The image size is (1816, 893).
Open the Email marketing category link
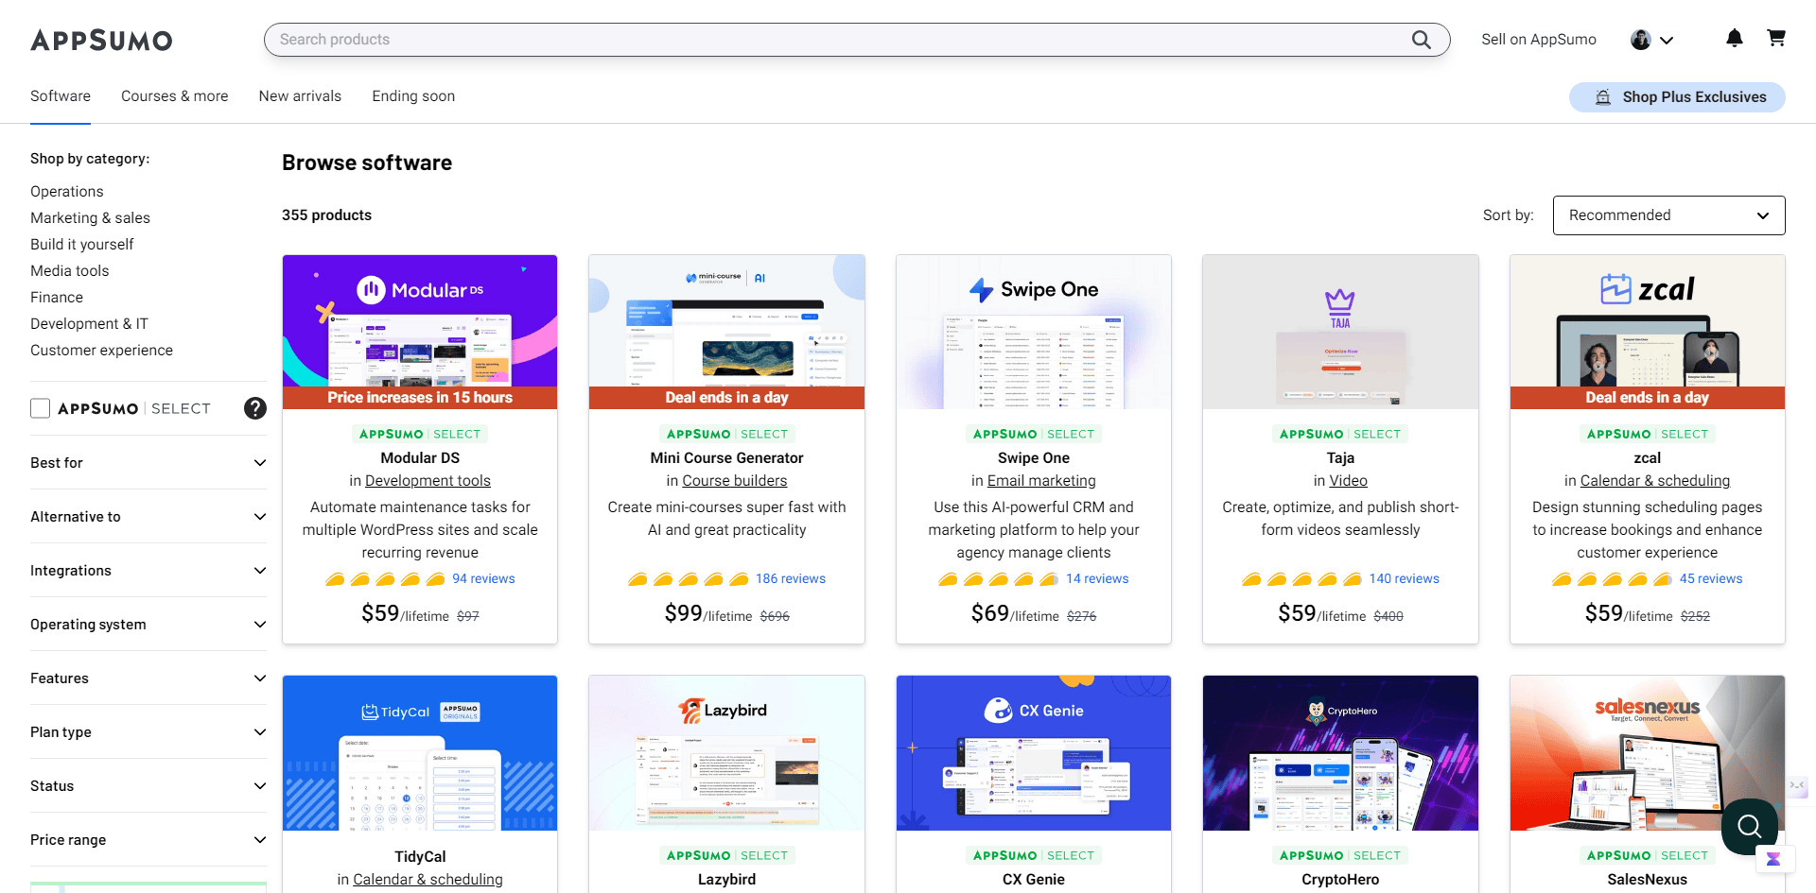click(x=1041, y=481)
